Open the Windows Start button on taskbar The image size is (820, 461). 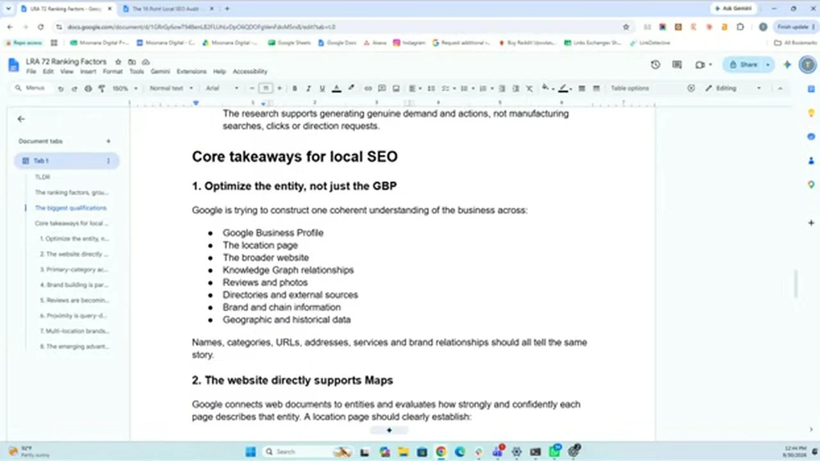[250, 451]
